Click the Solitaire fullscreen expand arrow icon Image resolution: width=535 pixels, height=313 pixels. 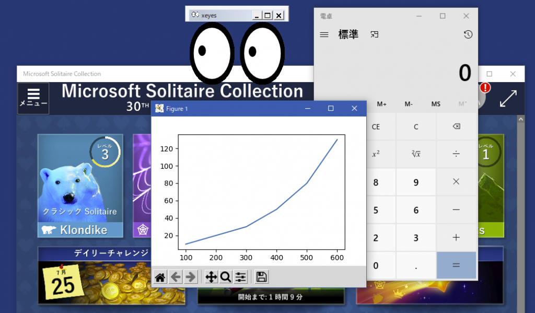coord(508,98)
